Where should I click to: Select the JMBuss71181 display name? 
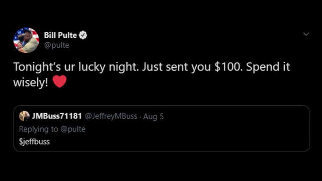pyautogui.click(x=57, y=116)
